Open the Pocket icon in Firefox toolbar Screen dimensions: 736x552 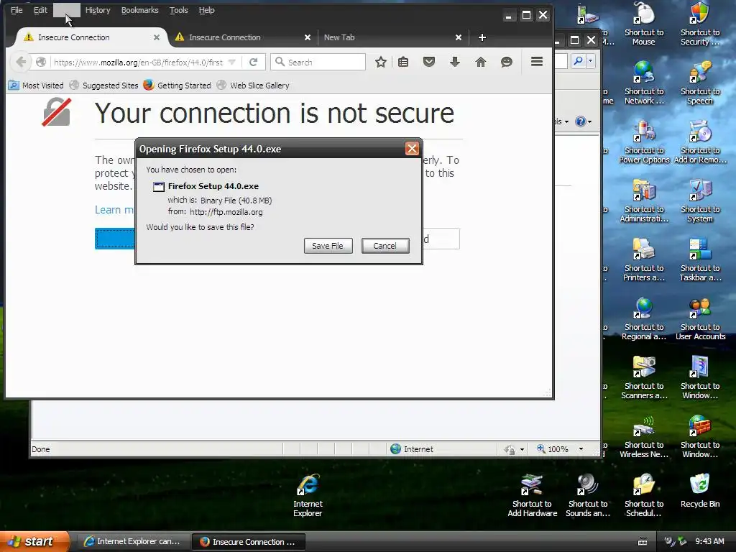click(x=429, y=62)
